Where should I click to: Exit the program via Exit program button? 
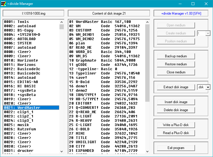click(176, 148)
